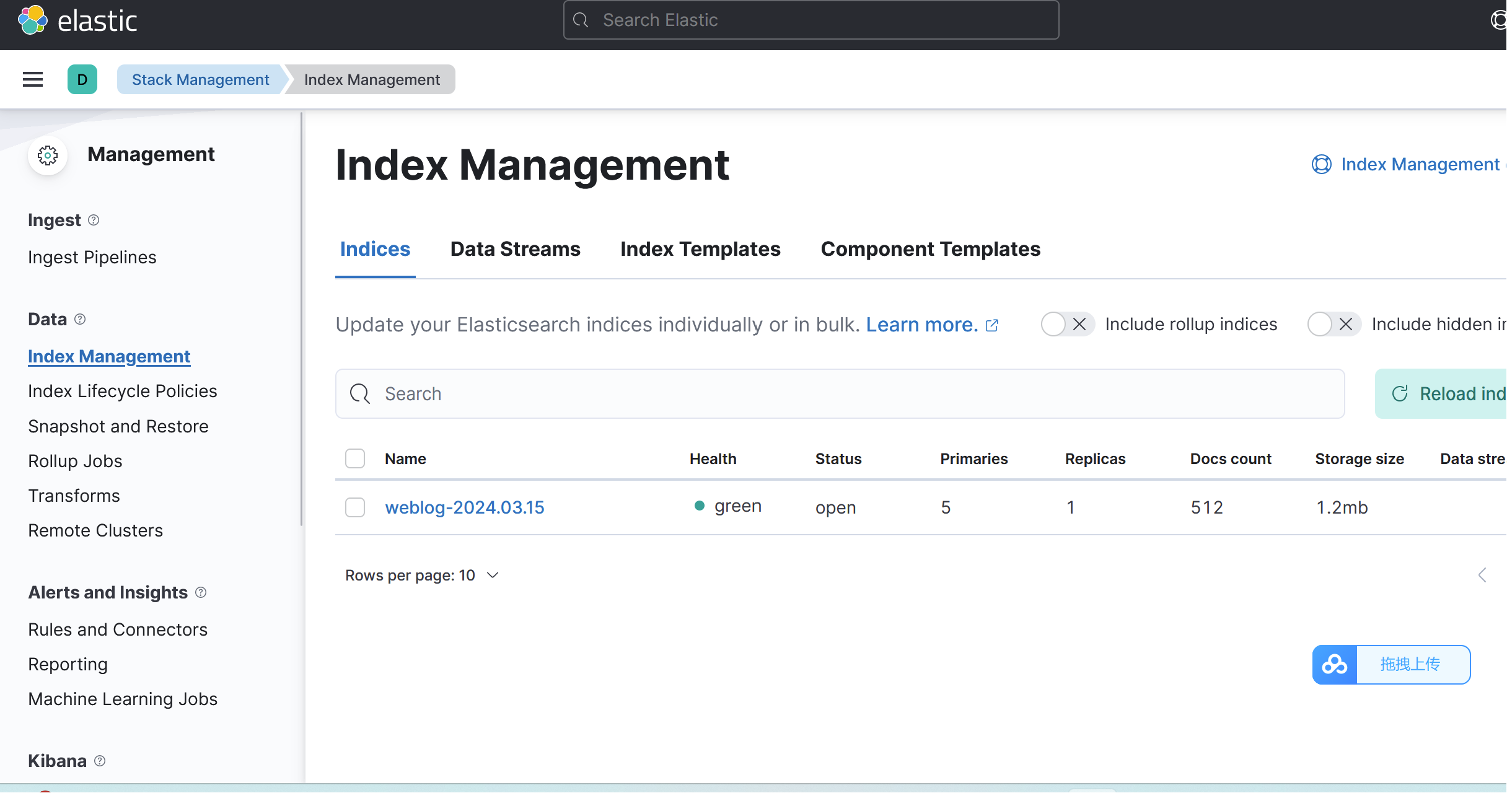Click the indices Search field
The width and height of the screenshot is (1507, 793).
pyautogui.click(x=840, y=393)
